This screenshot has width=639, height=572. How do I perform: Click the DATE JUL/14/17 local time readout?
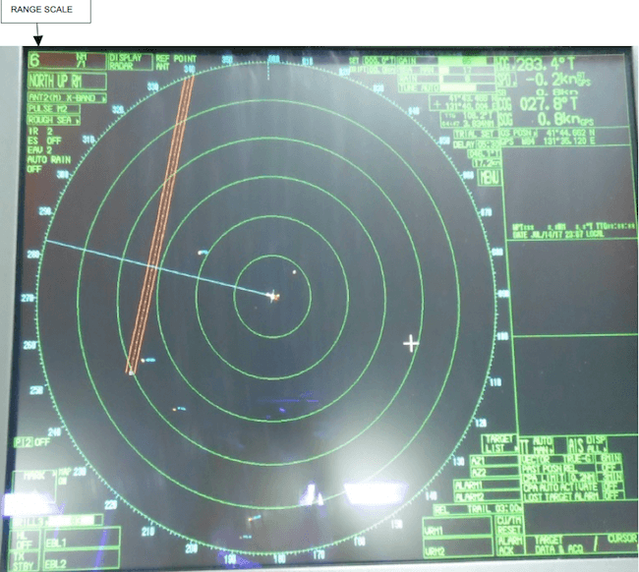[558, 235]
